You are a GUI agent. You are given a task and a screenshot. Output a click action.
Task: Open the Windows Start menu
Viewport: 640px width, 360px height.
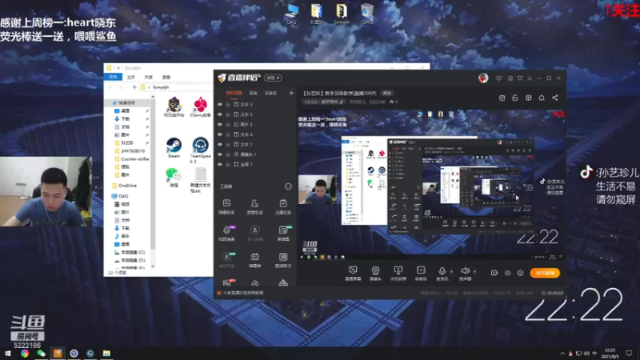7,354
